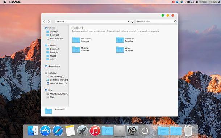Viewport: 221px width, 138px height.
Task: Focus the Cerca Raccolte search box
Action: [x=155, y=21]
